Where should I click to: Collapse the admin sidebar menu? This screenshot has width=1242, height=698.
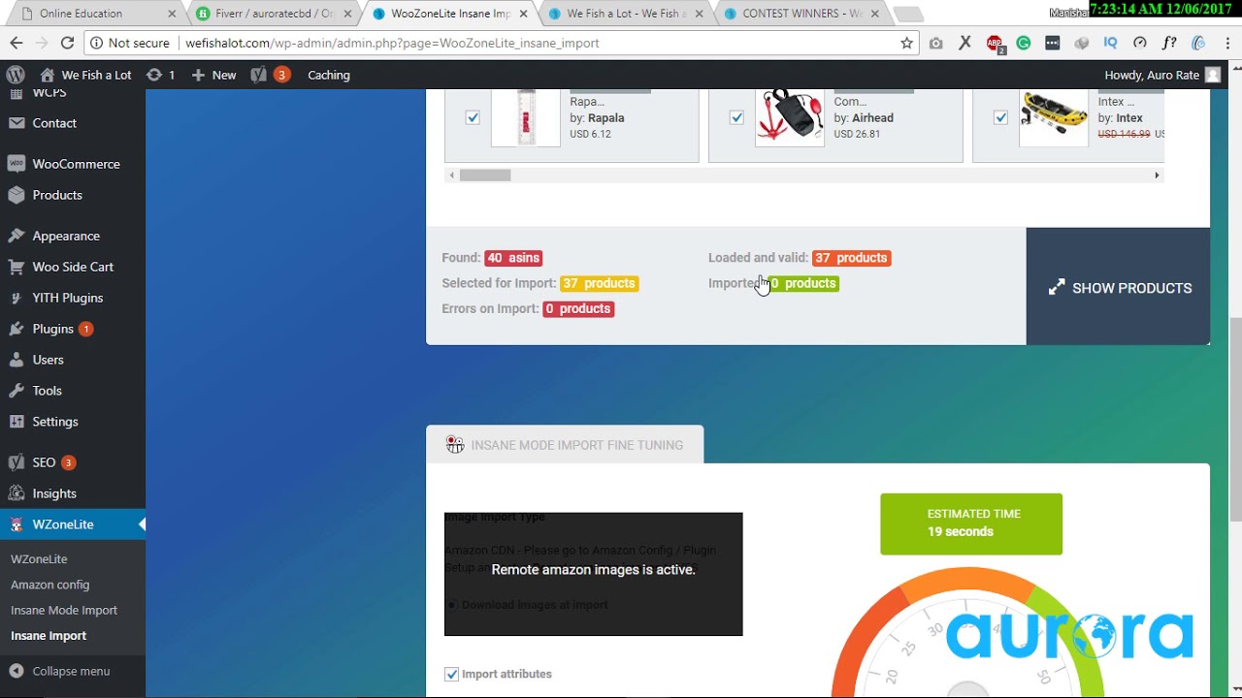click(x=59, y=671)
